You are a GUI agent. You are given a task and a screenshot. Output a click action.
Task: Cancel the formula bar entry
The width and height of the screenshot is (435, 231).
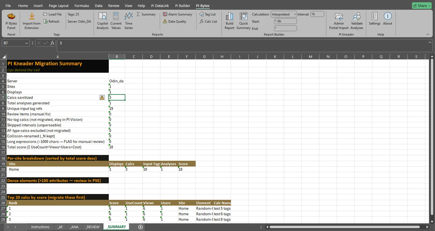pos(39,43)
